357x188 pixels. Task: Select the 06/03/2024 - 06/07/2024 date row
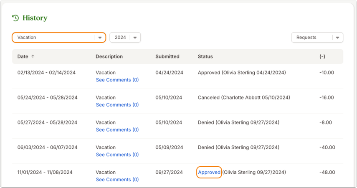point(177,151)
